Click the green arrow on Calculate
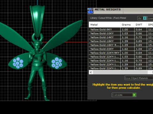This screenshot has height=114, width=153. coord(134,95)
